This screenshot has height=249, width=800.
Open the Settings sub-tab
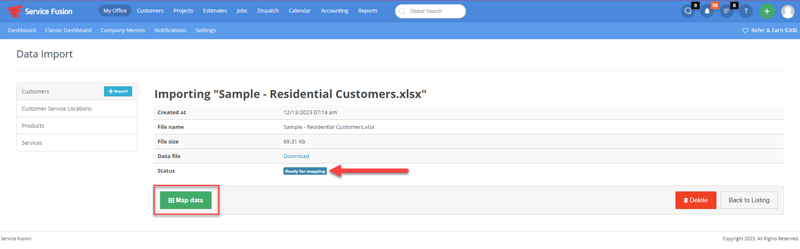pos(206,30)
